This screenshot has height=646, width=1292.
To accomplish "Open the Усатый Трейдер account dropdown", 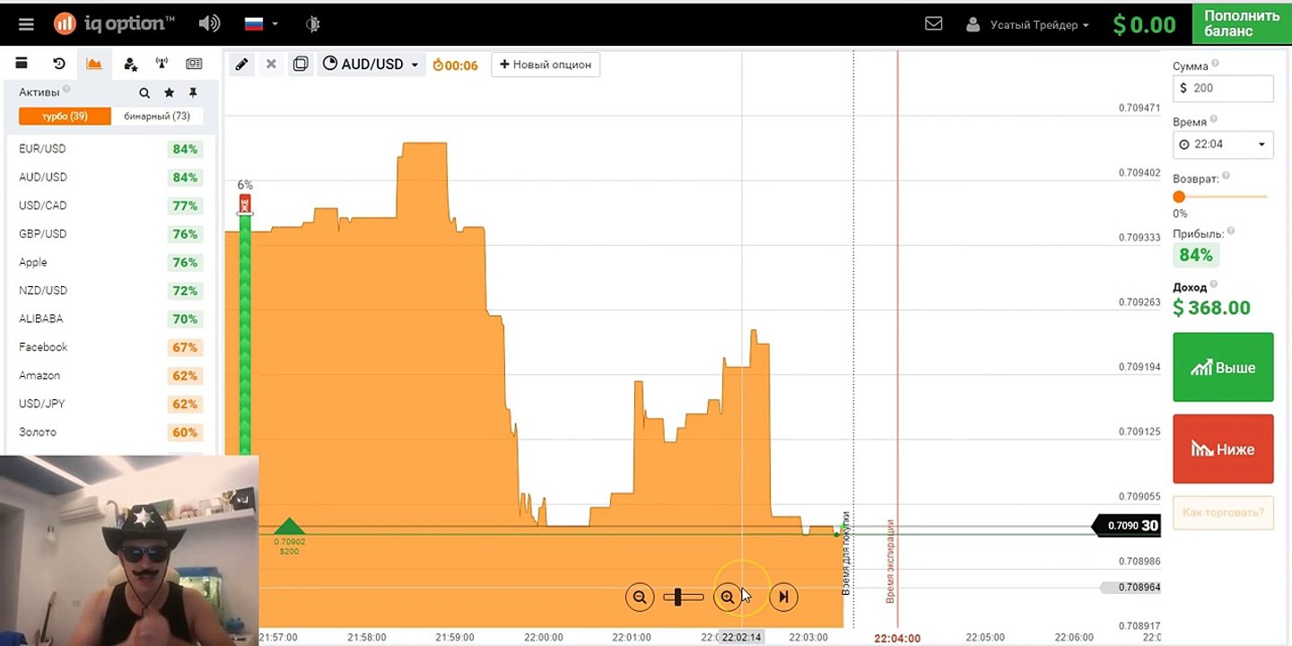I will (1026, 25).
